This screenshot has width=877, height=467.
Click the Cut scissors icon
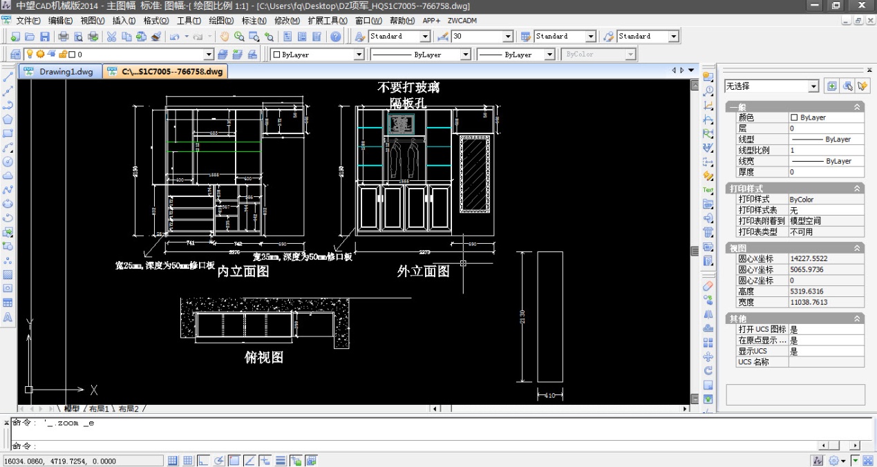tap(111, 37)
